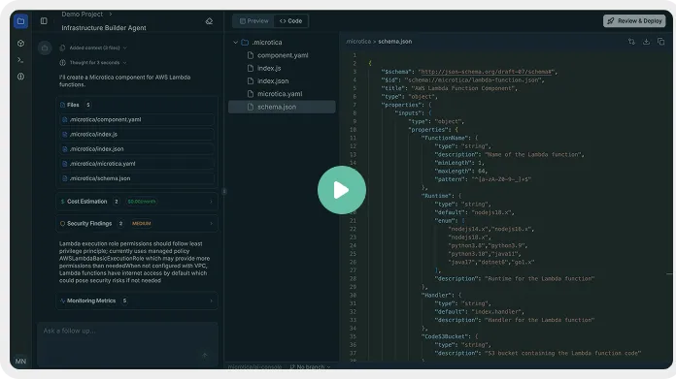Click the agent avatar icon beside context
Viewport: 676px width, 379px height.
point(45,48)
